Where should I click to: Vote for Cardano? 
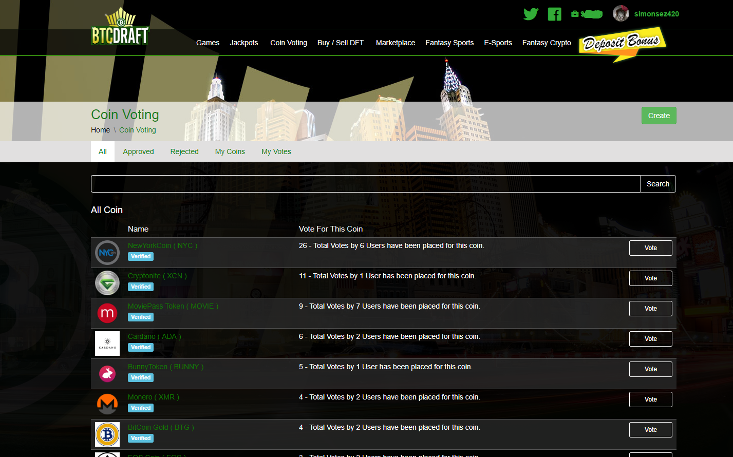click(651, 339)
